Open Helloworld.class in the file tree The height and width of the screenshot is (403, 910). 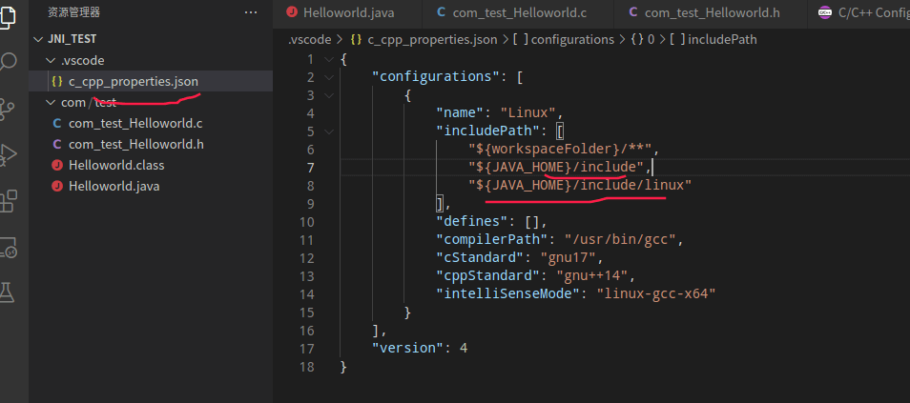click(x=116, y=165)
